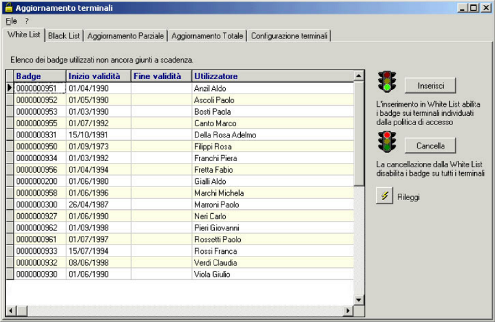Switch to Aggiornamento Parziale tab
Viewport: 495px width, 322px height.
click(x=126, y=36)
